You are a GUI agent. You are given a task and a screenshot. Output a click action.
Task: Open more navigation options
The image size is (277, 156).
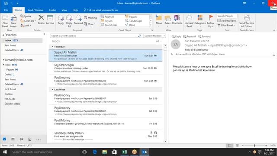coord(39,139)
